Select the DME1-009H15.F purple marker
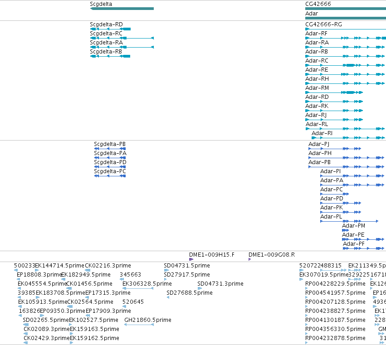The image size is (386, 345). [191, 259]
